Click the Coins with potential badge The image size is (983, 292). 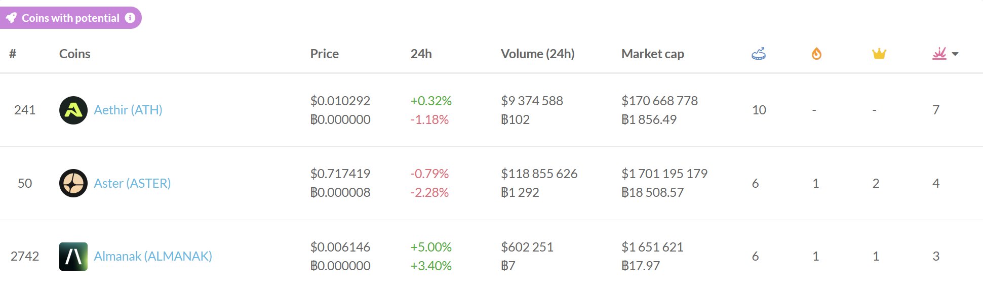click(70, 18)
